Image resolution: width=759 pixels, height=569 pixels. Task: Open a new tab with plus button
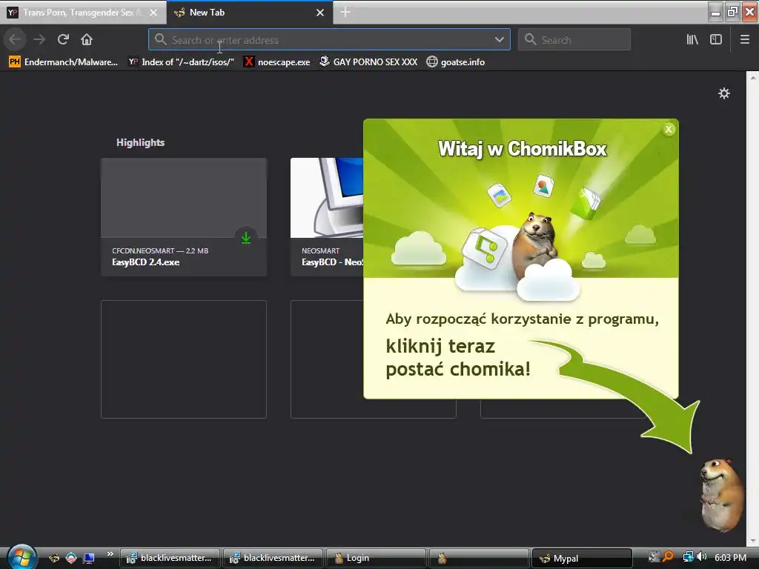click(345, 12)
